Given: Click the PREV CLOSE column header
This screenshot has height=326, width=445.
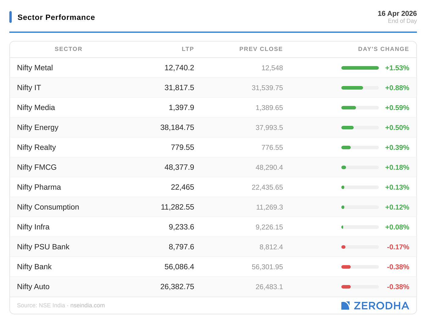Looking at the screenshot, I should (x=261, y=49).
